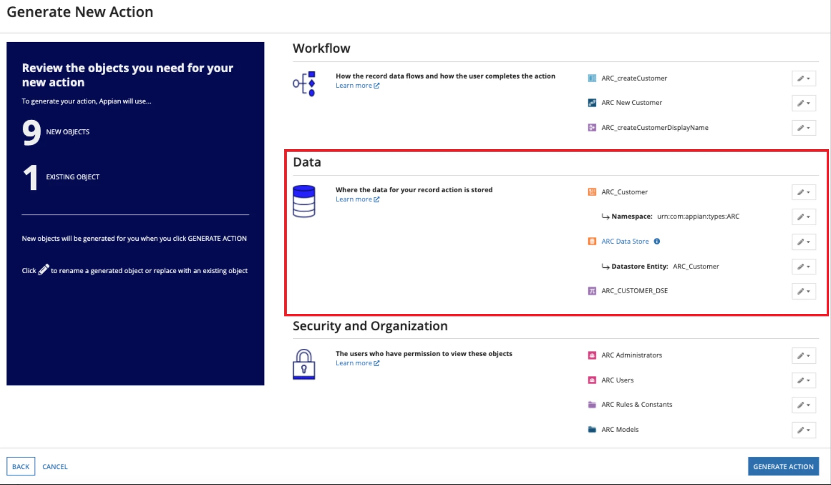Open edit dropdown for ARC_CUSTOMER_DSE
831x485 pixels.
click(x=804, y=291)
